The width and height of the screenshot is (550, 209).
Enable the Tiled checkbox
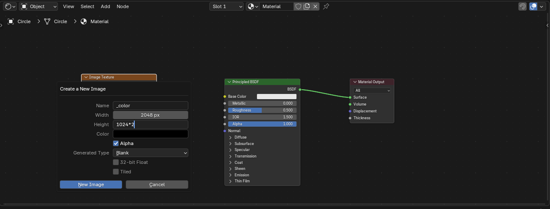tap(116, 172)
